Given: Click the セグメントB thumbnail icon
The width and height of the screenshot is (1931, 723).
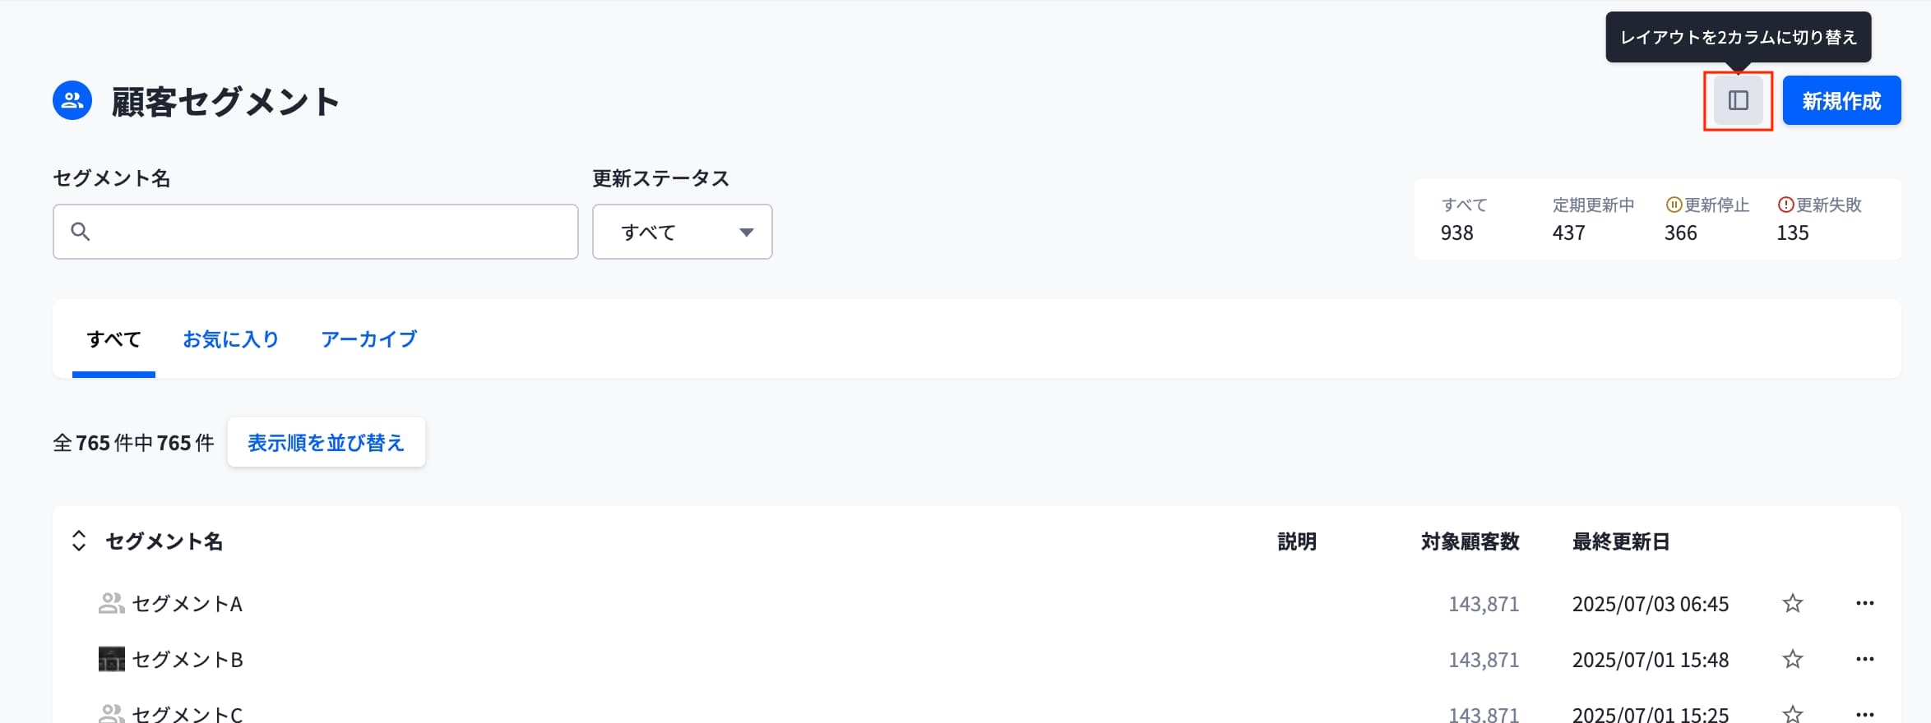Looking at the screenshot, I should (x=111, y=660).
